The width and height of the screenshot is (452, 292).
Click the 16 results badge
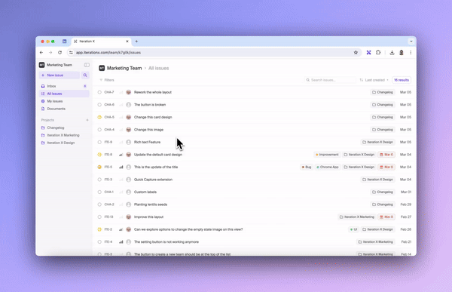(x=402, y=80)
